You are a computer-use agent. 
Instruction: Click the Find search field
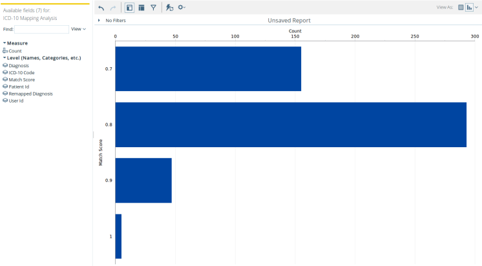pos(41,29)
